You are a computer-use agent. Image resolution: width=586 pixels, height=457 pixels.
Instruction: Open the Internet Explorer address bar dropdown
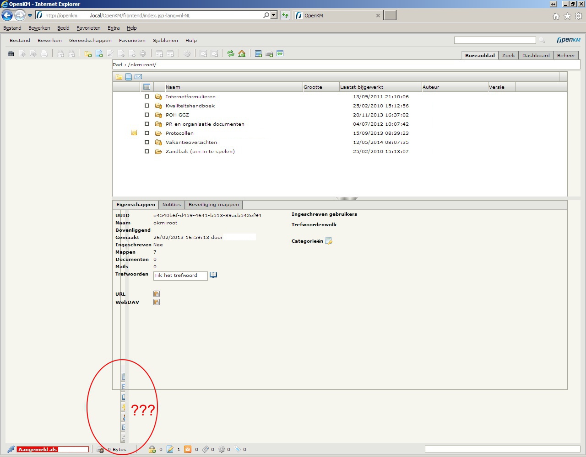click(x=274, y=16)
